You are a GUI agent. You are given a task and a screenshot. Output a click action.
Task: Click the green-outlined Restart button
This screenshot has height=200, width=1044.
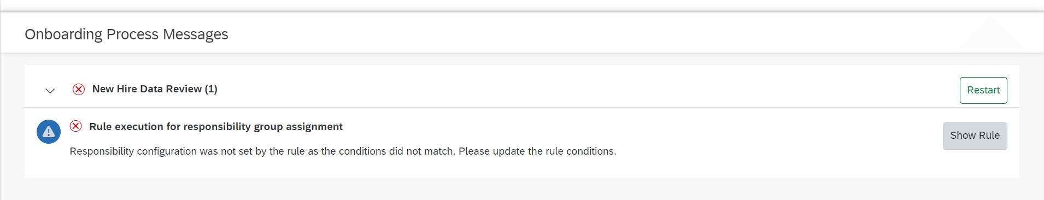983,90
